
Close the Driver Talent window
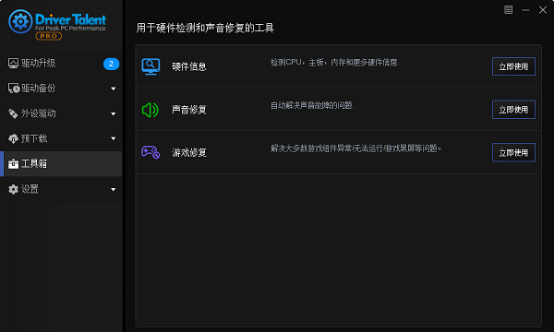543,10
